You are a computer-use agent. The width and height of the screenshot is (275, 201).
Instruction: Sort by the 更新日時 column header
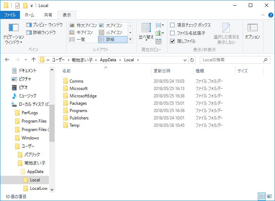click(162, 71)
